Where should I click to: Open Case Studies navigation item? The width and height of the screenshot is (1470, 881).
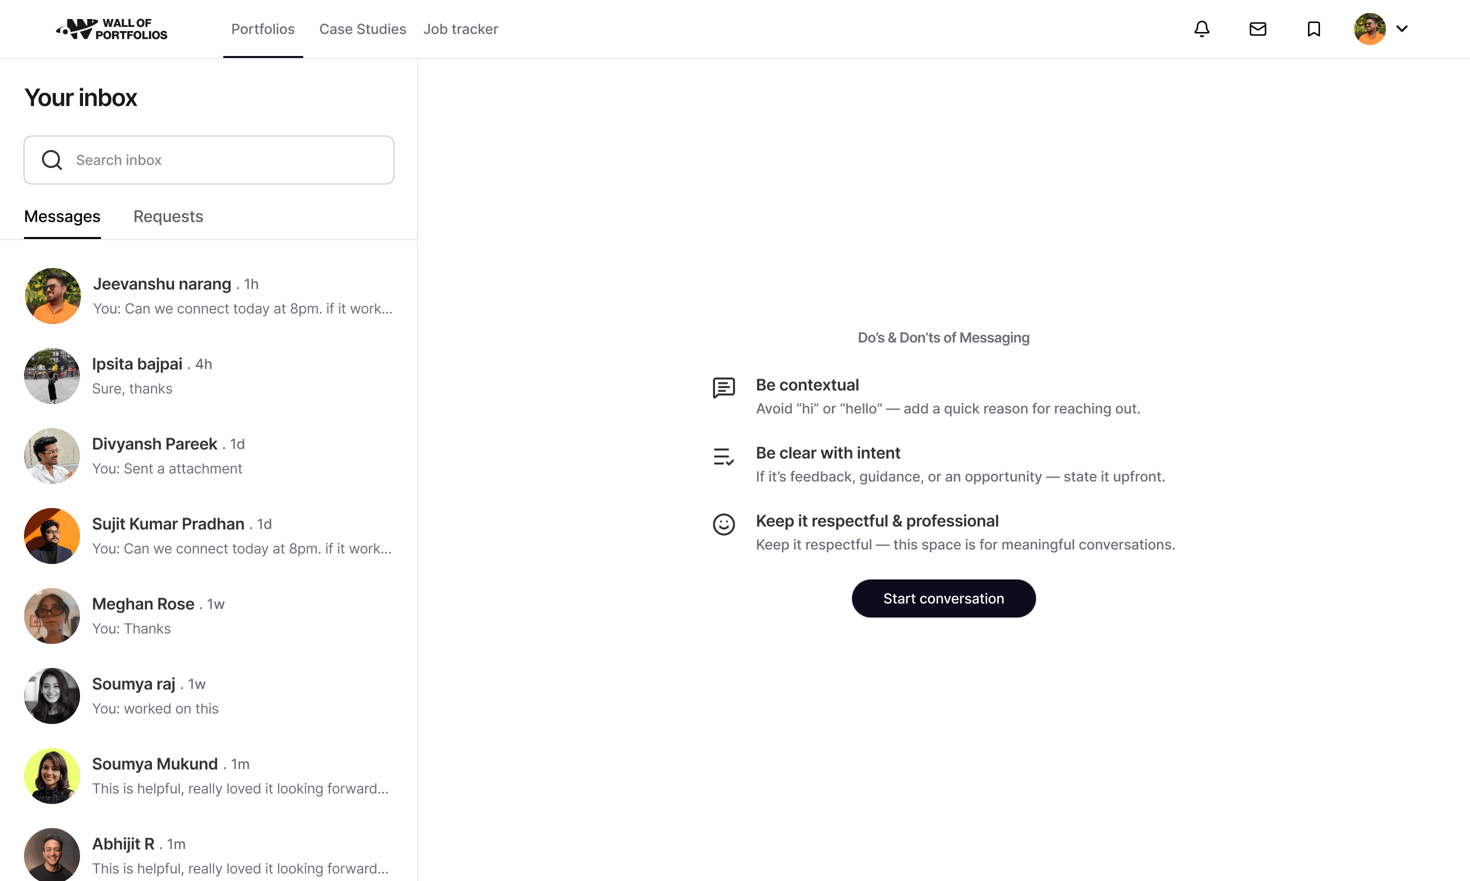click(x=362, y=29)
